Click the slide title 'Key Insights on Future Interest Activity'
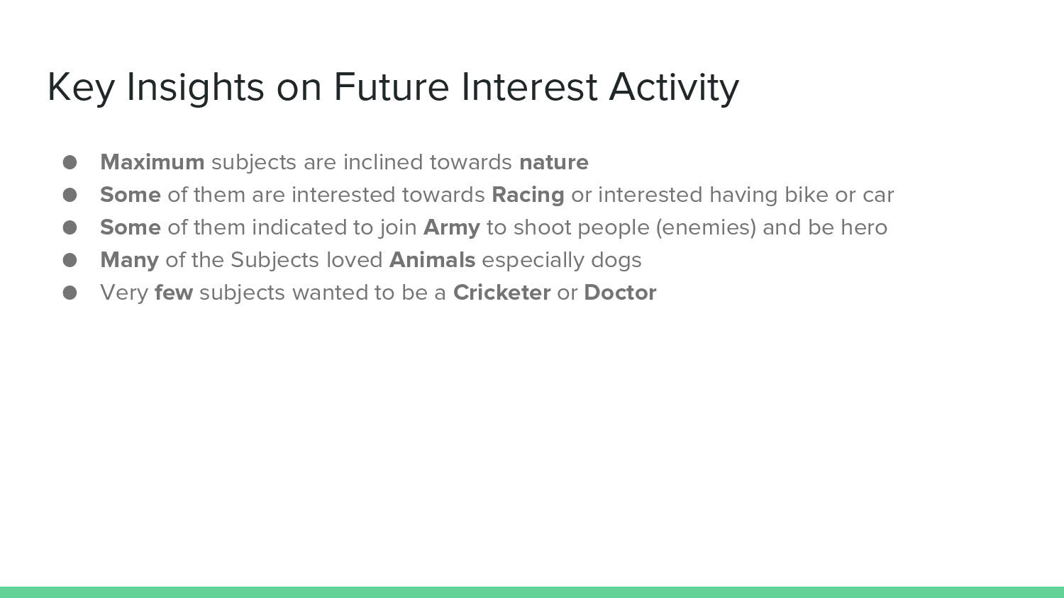Screen dimensions: 1064x598 coord(393,88)
